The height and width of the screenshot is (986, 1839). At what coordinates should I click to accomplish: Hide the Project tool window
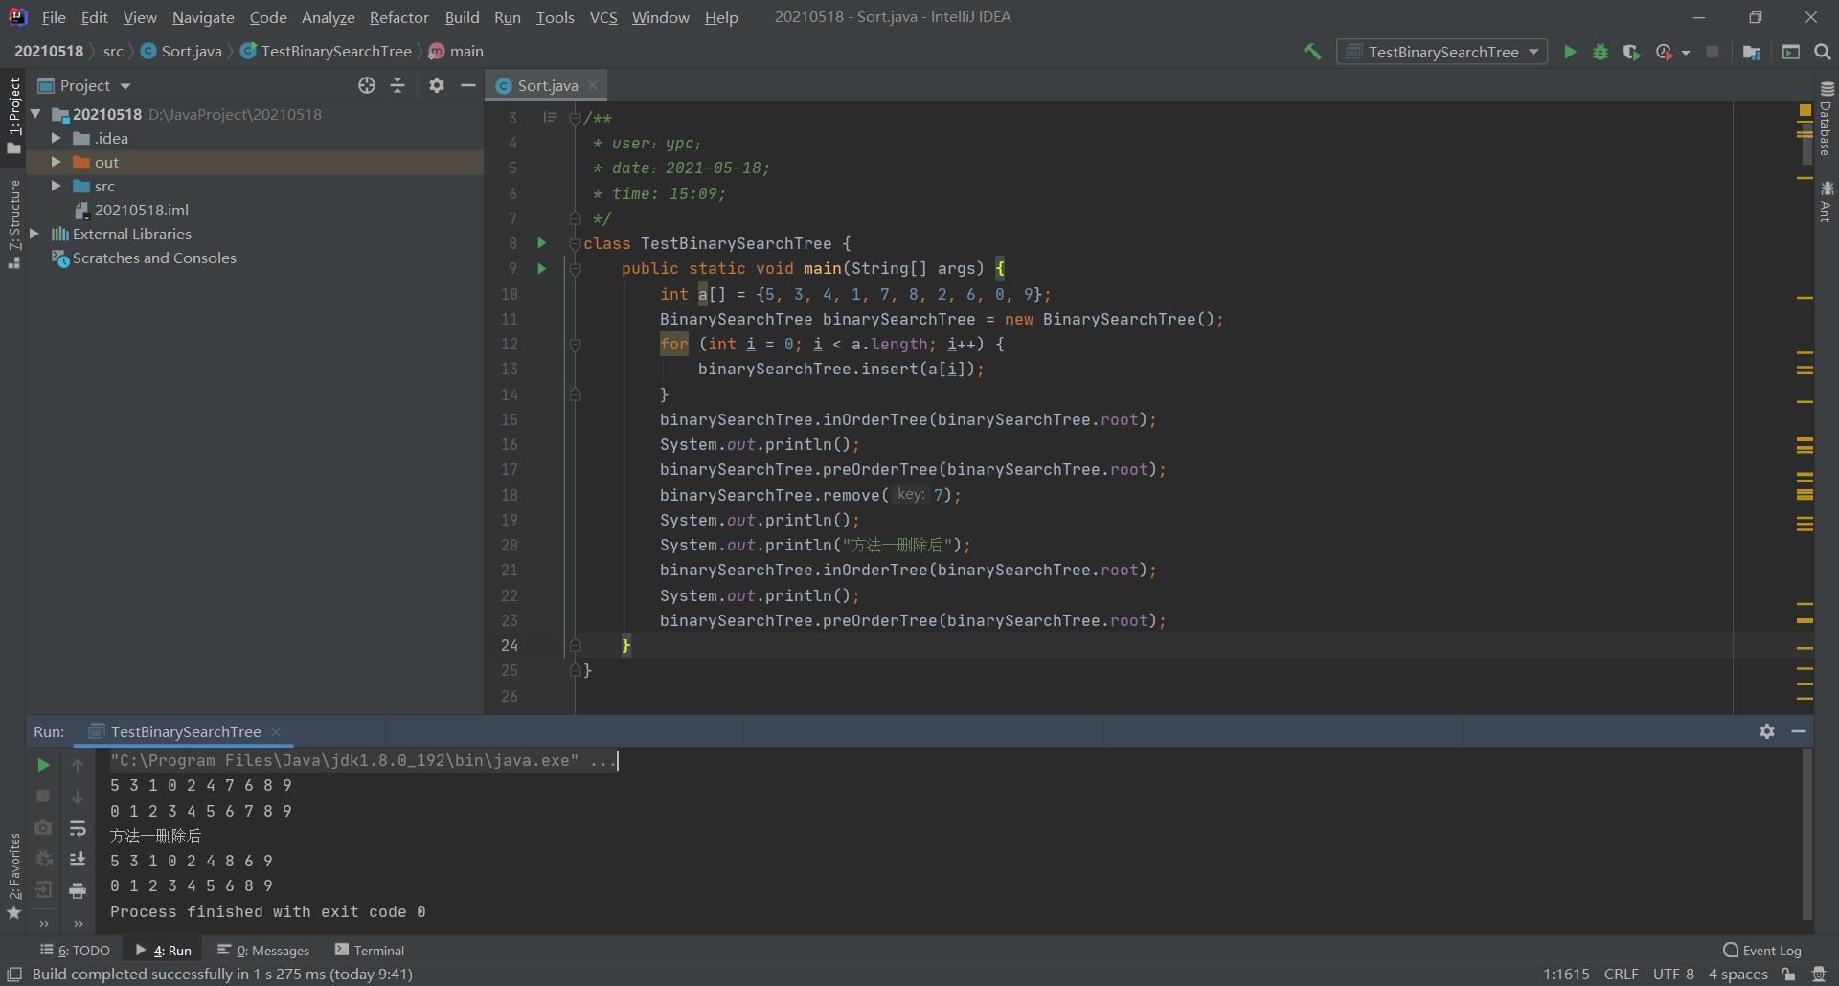click(x=467, y=85)
